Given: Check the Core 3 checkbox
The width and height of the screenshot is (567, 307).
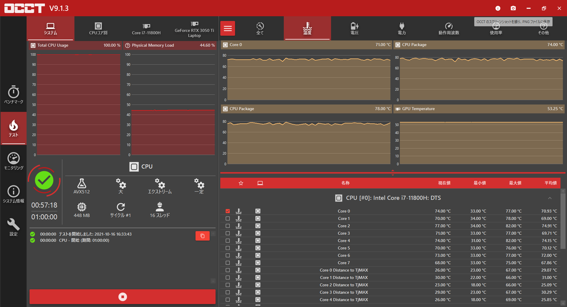Looking at the screenshot, I should pos(228,233).
